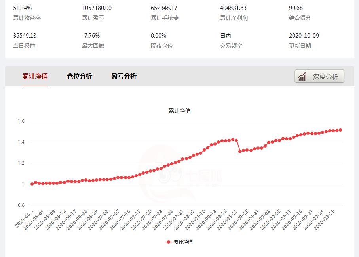Click the y-axis label 0.8

[21, 205]
